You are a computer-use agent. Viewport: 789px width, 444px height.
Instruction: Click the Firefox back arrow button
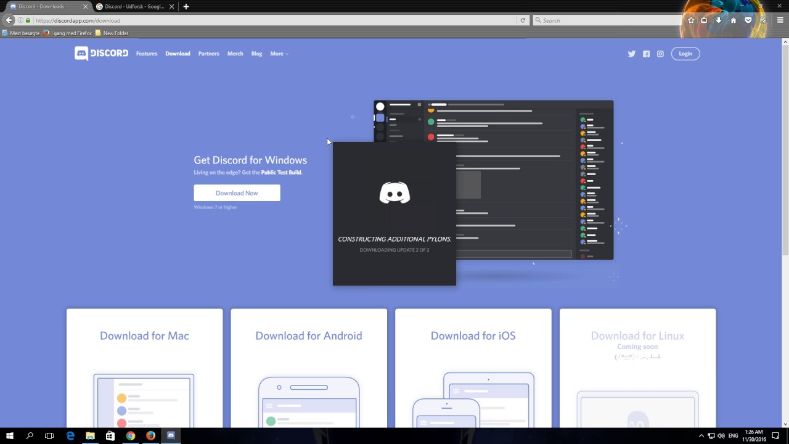coord(9,20)
